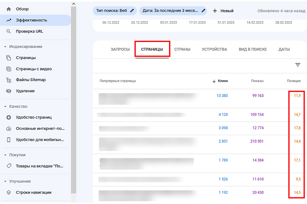Collapse the Покупки section
Viewport: 307px width, 204px height.
pos(5,155)
